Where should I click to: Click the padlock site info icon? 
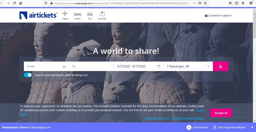pos(52,3)
